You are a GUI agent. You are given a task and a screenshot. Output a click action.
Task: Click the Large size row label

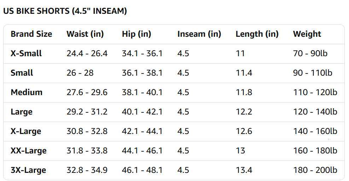pos(22,112)
